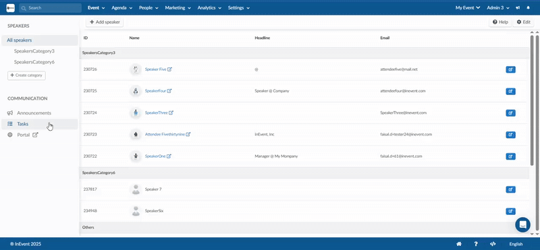Image resolution: width=540 pixels, height=250 pixels.
Task: Click blue edit icon for SpeakerSix row
Action: (510, 211)
